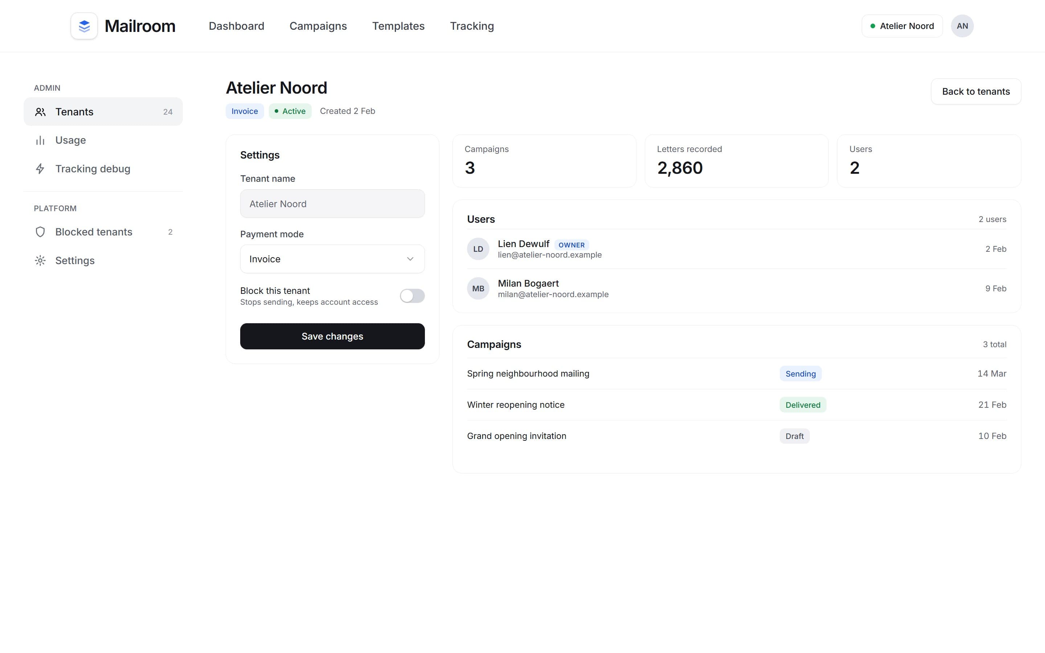Screen dimensions: 1045x653
Task: Open the Grand opening invitation campaign
Action: pyautogui.click(x=736, y=436)
